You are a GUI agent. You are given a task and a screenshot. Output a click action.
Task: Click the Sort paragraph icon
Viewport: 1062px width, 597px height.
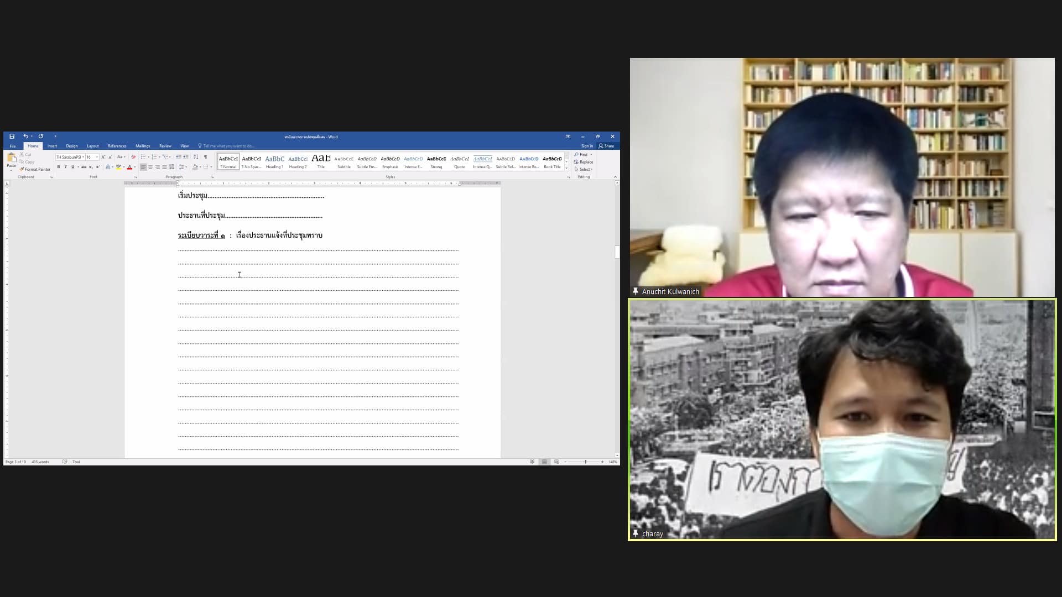196,157
